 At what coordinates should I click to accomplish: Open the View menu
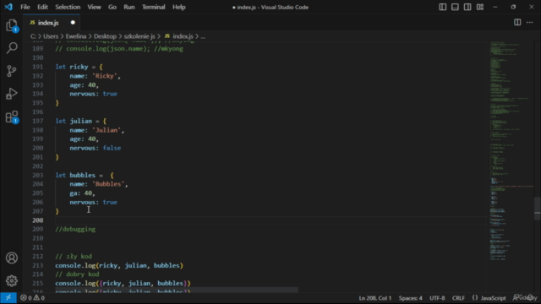pos(94,7)
